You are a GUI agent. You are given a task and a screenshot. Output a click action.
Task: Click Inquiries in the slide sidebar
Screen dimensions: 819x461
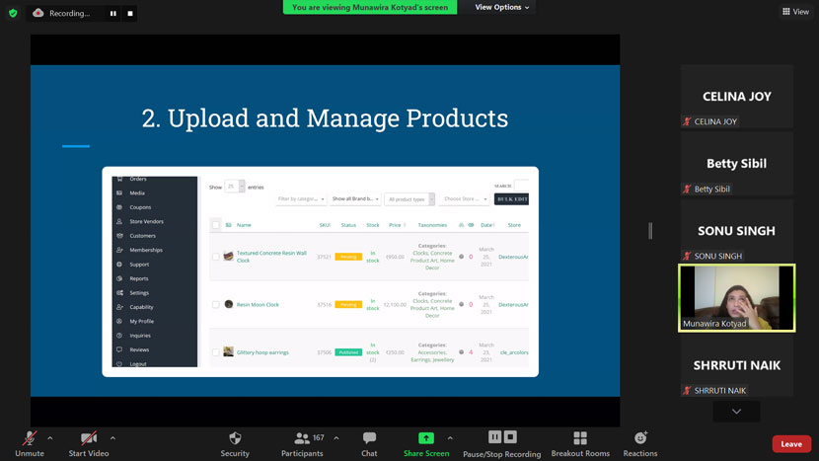140,336
